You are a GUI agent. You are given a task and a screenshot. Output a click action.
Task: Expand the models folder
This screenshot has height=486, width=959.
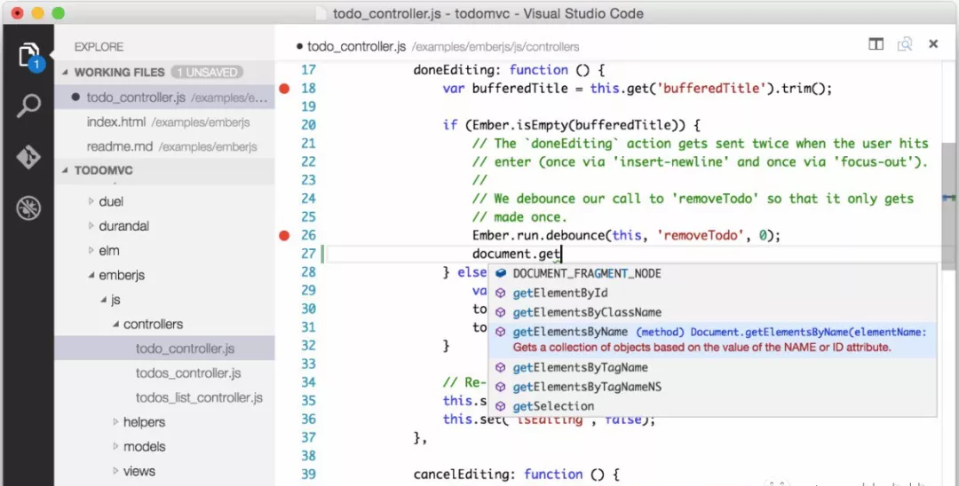115,446
